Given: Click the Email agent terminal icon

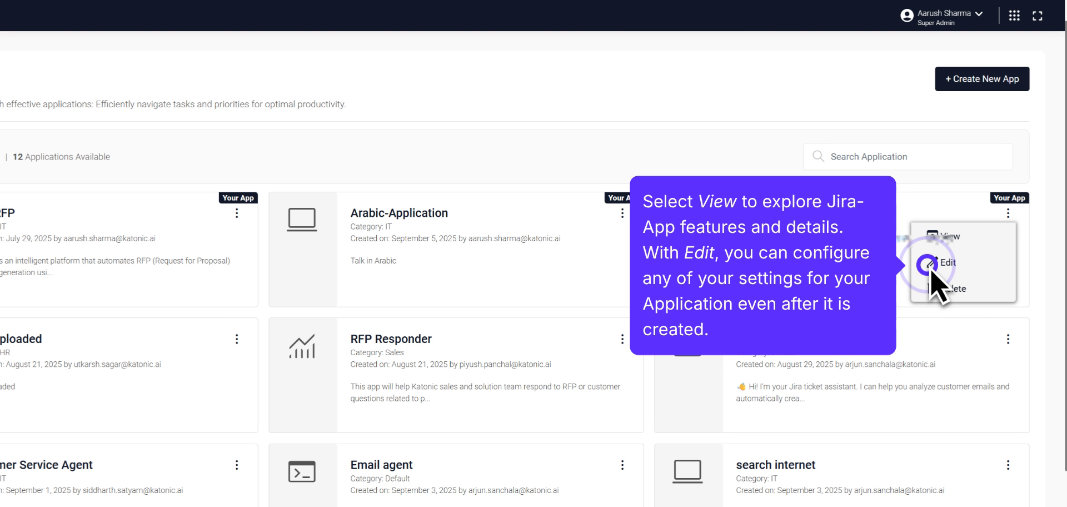Looking at the screenshot, I should [x=302, y=471].
